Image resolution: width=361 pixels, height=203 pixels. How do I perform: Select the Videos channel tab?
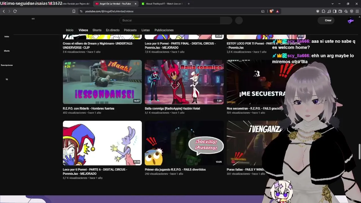83,30
